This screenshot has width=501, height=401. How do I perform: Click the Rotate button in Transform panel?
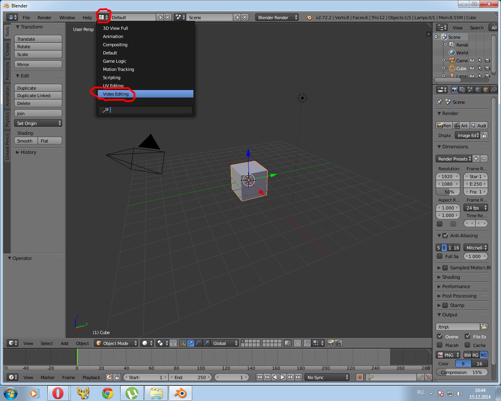point(38,47)
